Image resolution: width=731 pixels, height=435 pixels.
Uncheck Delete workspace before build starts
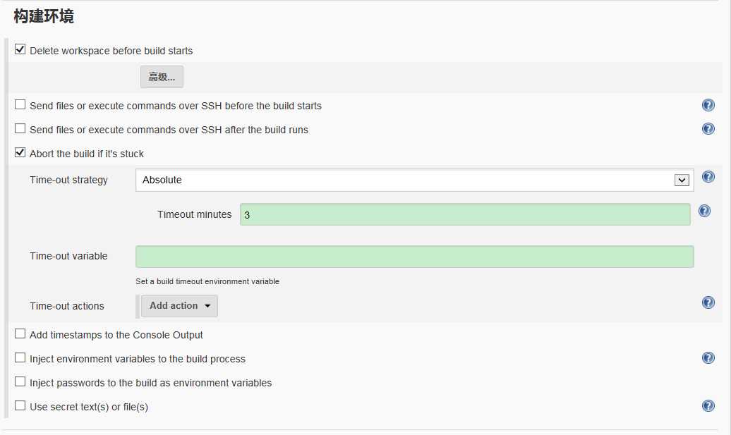click(20, 49)
